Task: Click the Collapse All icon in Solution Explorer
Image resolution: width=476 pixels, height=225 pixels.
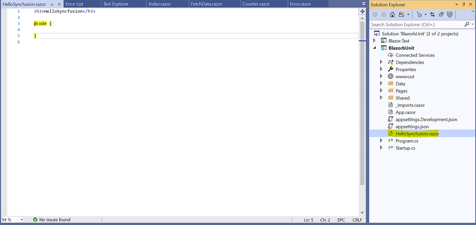Action: pos(441,15)
